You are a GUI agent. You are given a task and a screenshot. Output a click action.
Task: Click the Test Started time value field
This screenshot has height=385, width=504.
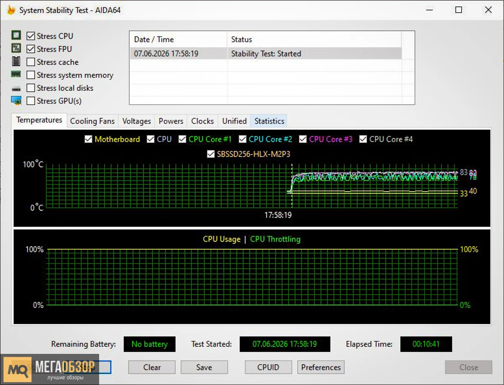coord(285,344)
